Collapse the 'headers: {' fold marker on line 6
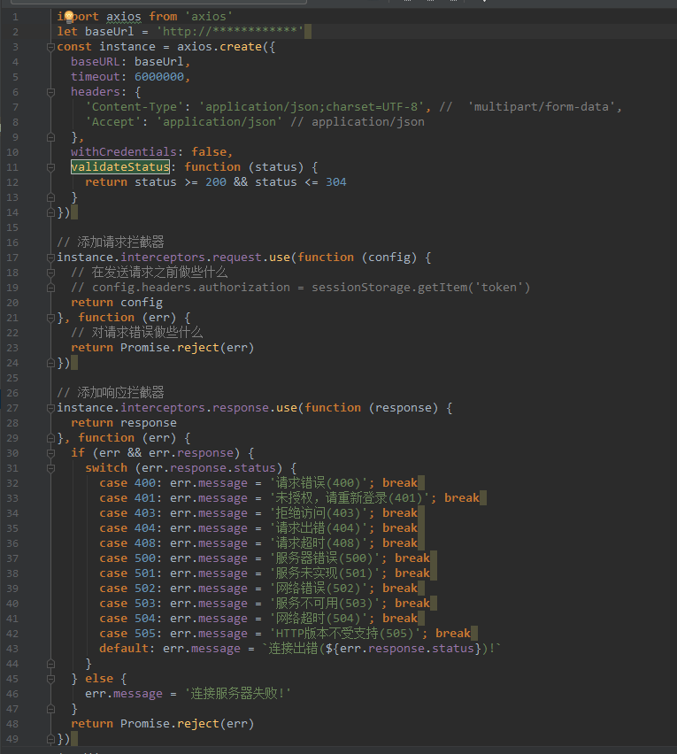Image resolution: width=677 pixels, height=754 pixels. pos(50,92)
